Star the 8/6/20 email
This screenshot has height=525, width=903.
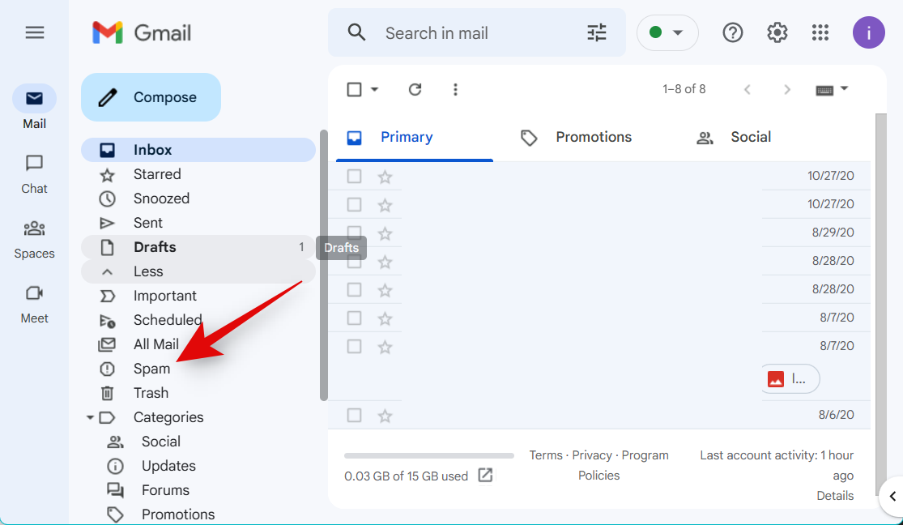[x=385, y=416]
